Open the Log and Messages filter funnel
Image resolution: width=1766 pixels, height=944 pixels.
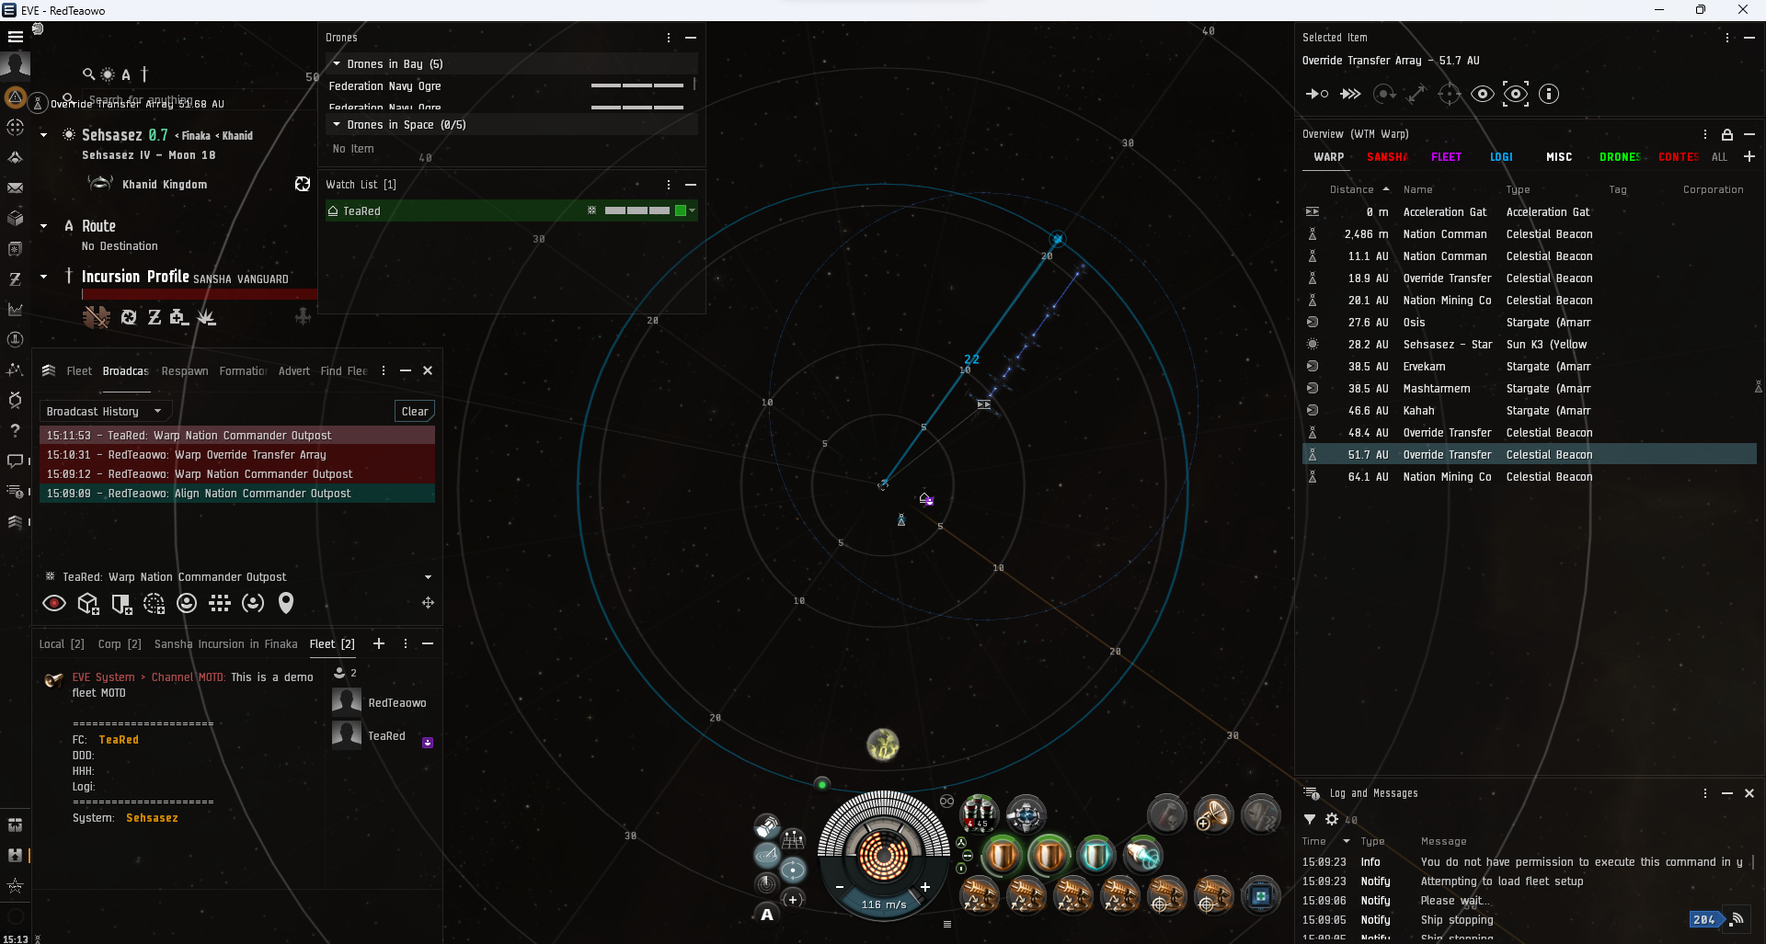point(1310,819)
